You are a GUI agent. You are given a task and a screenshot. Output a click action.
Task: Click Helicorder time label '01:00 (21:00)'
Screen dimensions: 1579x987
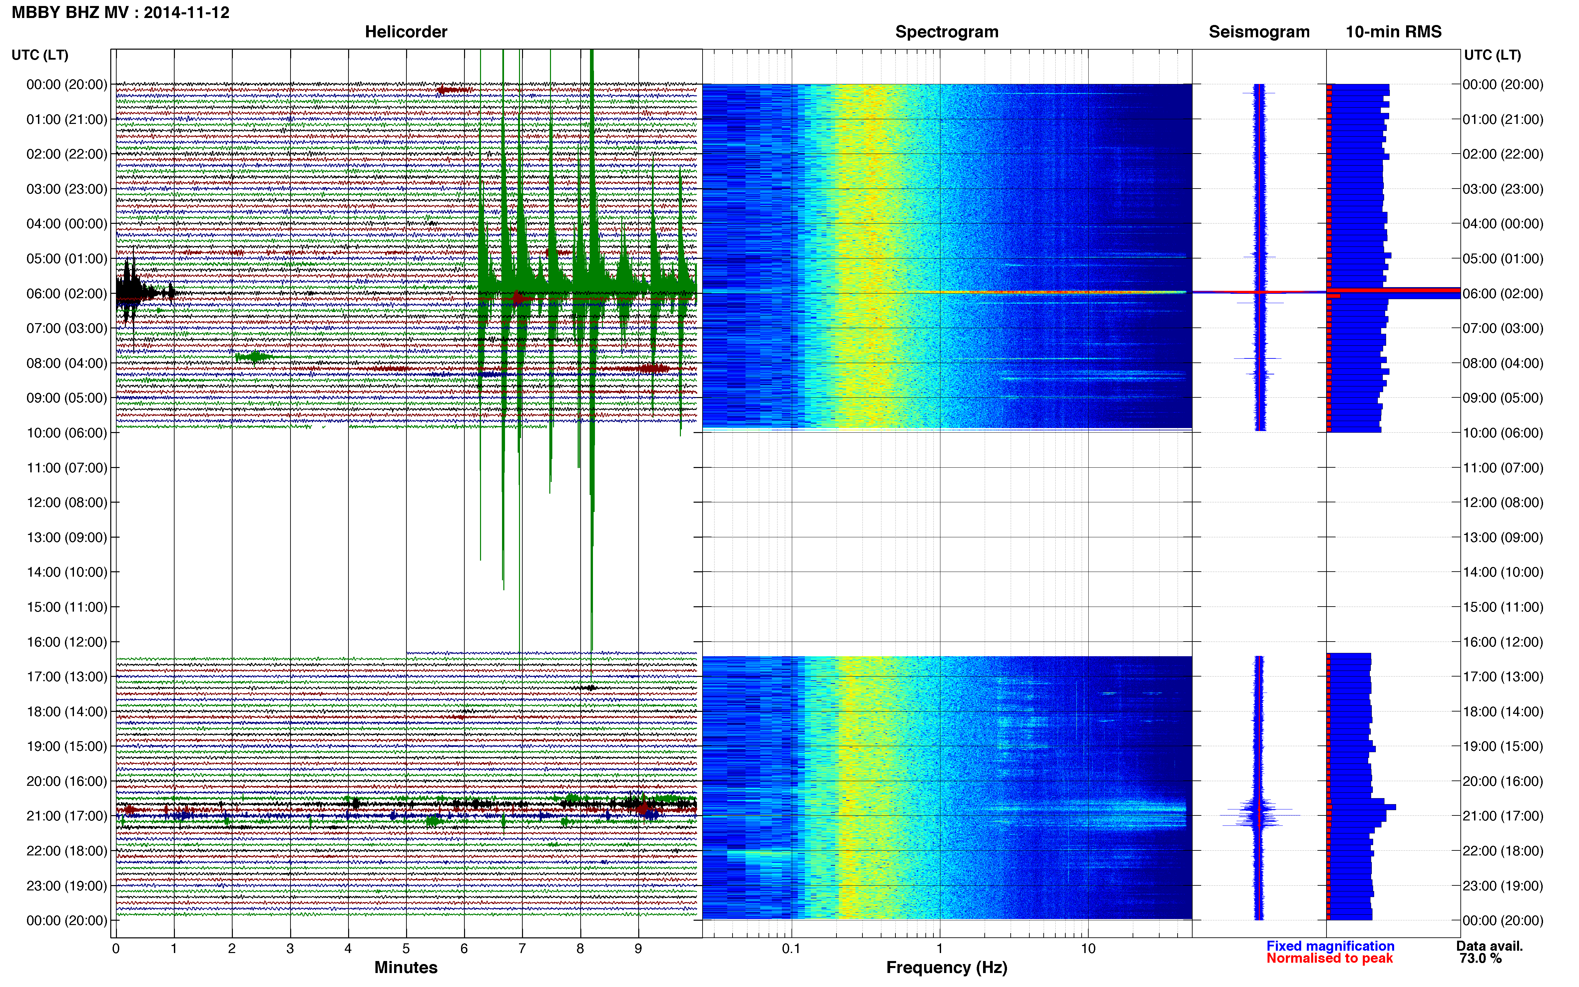67,120
